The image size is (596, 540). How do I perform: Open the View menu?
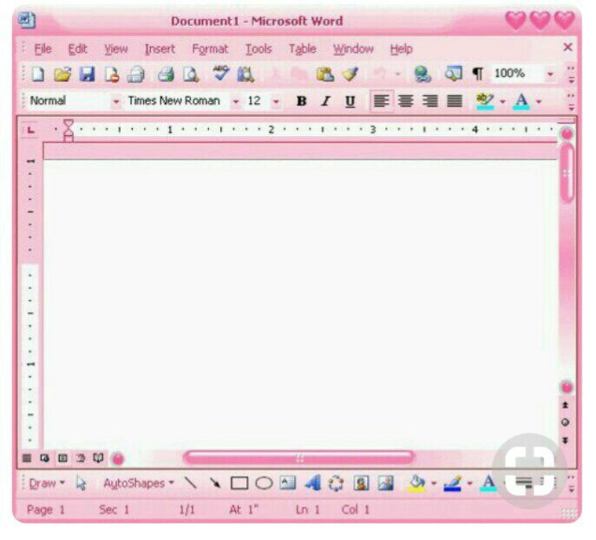116,49
